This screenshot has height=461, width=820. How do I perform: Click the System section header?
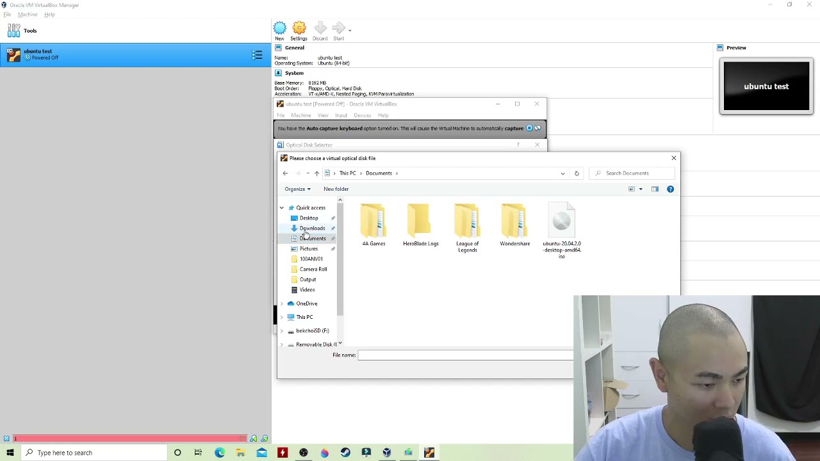(294, 73)
